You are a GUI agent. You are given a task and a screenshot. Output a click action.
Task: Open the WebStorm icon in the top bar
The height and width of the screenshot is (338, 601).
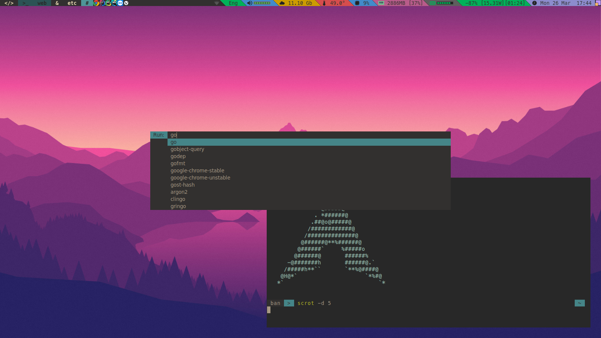coord(114,3)
